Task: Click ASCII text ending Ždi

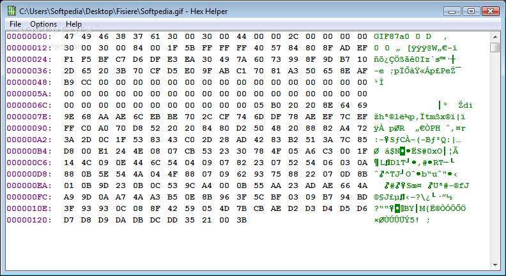Action: pyautogui.click(x=455, y=105)
